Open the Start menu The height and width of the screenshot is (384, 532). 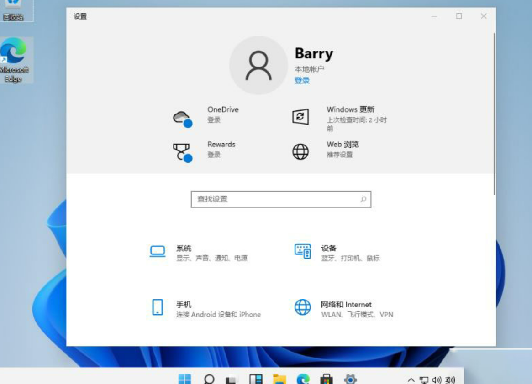(x=184, y=379)
